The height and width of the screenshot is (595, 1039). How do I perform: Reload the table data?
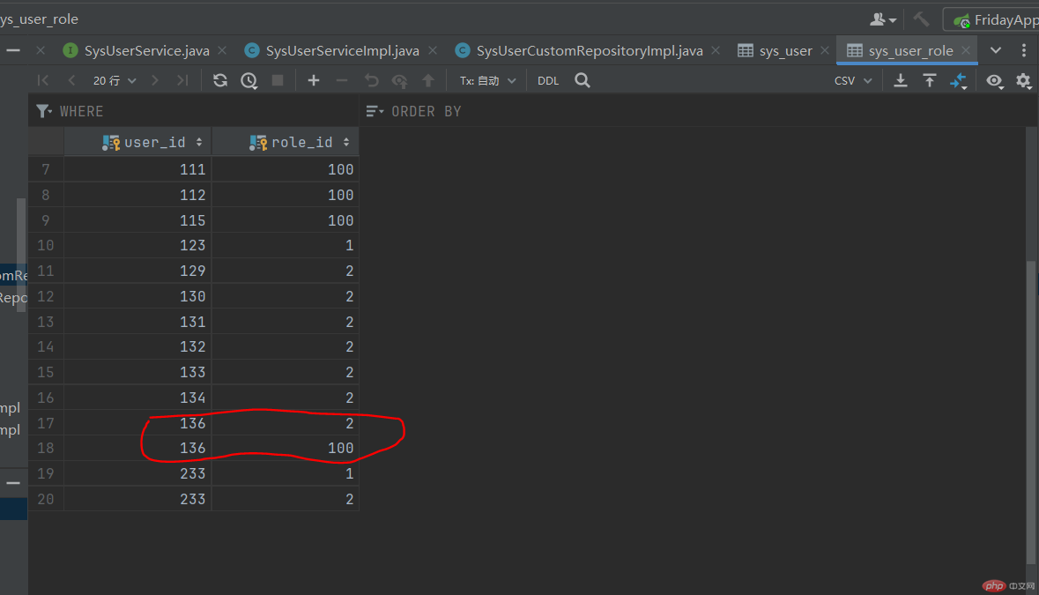[x=220, y=80]
